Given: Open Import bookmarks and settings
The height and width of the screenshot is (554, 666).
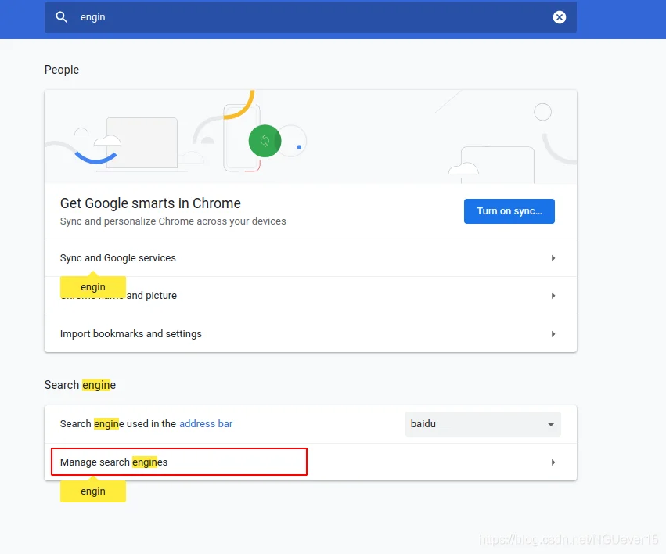Looking at the screenshot, I should (311, 334).
